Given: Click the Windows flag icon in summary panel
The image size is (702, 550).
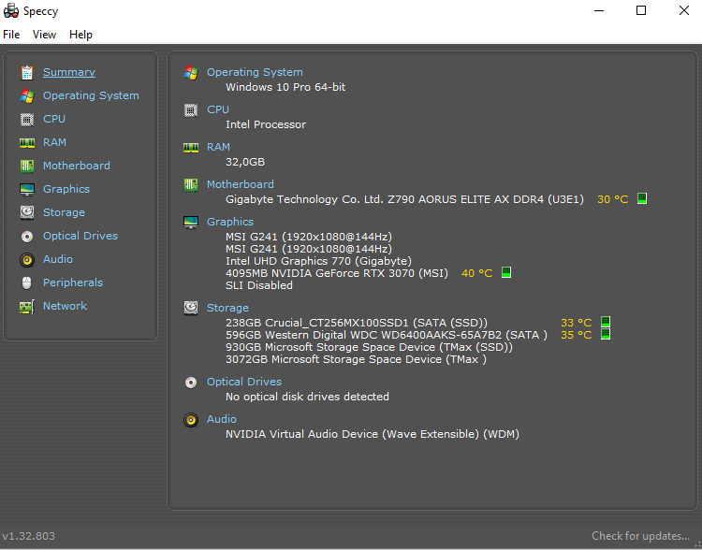Looking at the screenshot, I should coord(191,73).
